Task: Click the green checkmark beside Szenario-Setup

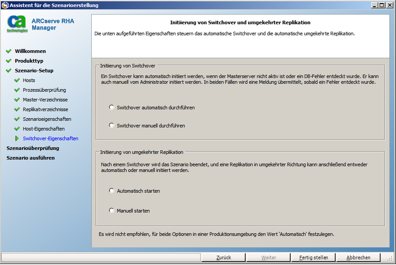Action: click(8, 71)
